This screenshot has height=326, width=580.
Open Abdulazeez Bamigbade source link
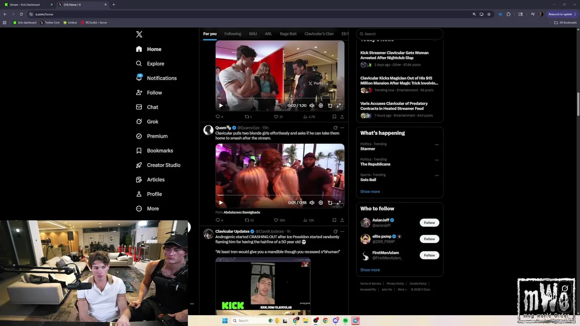point(242,212)
